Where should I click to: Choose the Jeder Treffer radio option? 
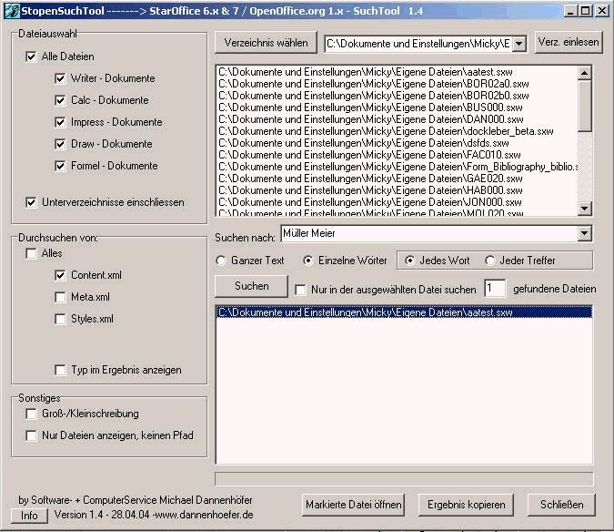coord(489,261)
